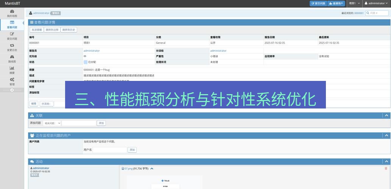Click the blue 提交问题 button in top bar

318,3
